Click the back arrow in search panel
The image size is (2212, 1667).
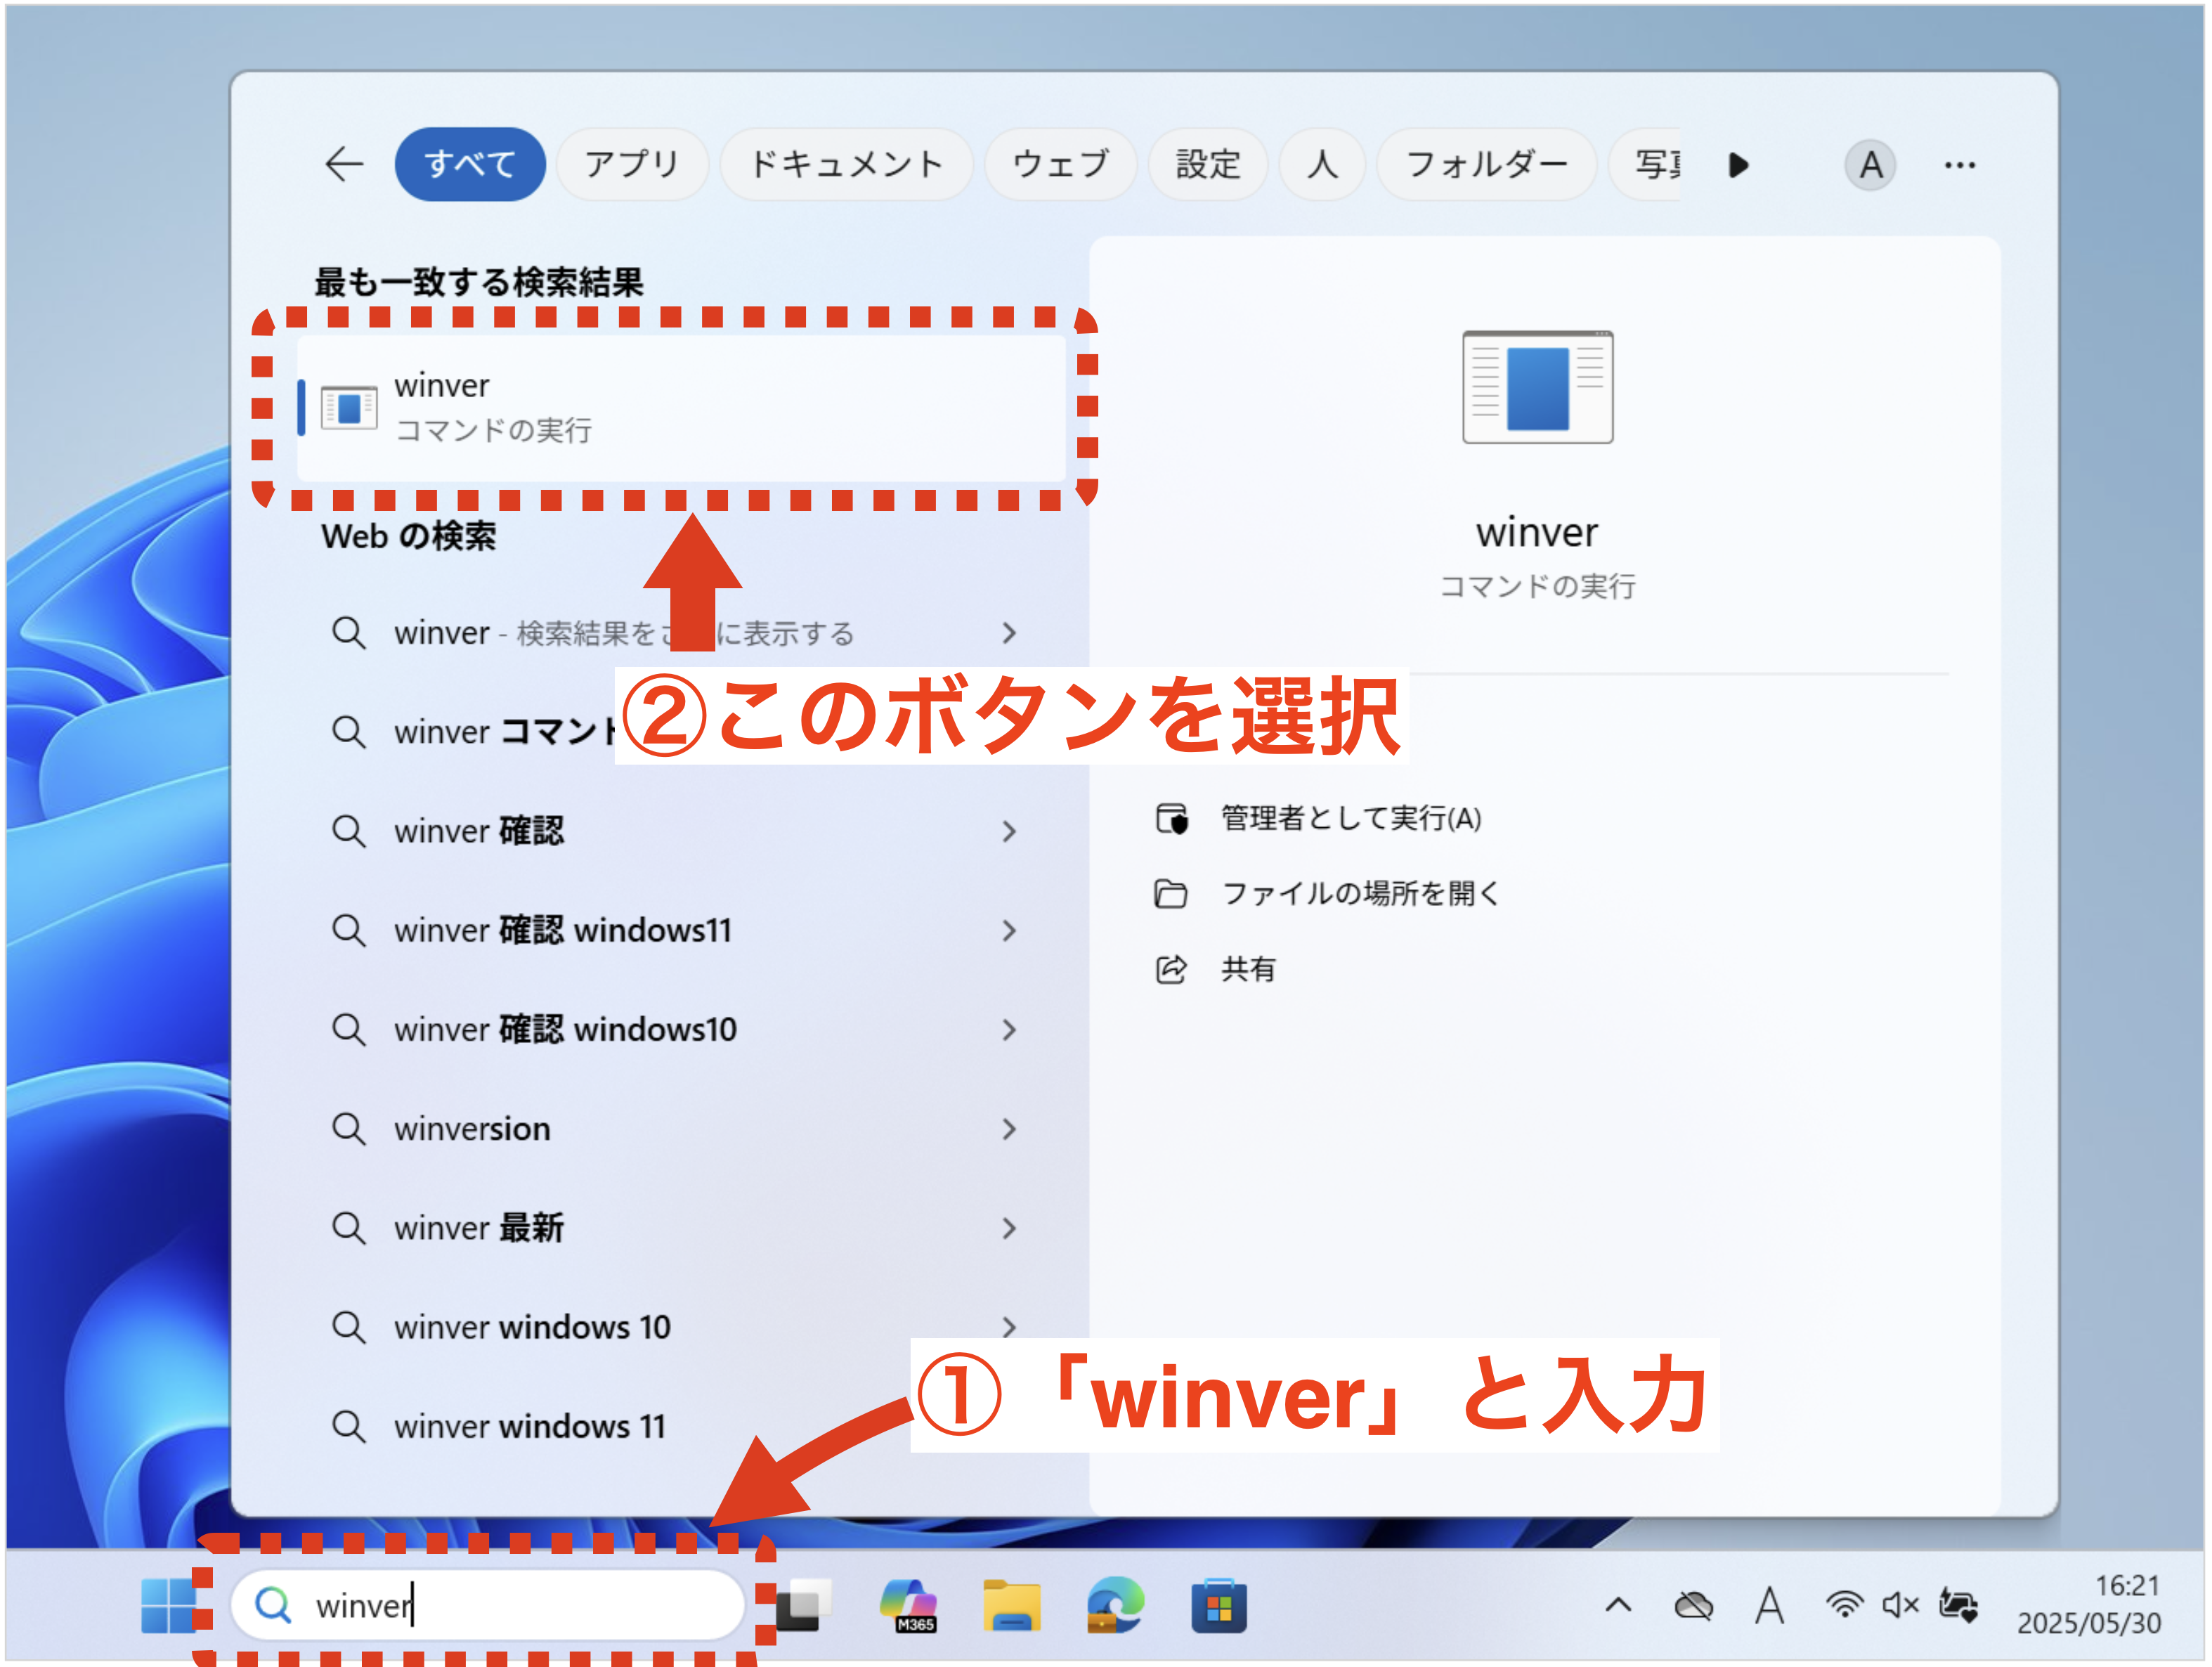click(344, 164)
